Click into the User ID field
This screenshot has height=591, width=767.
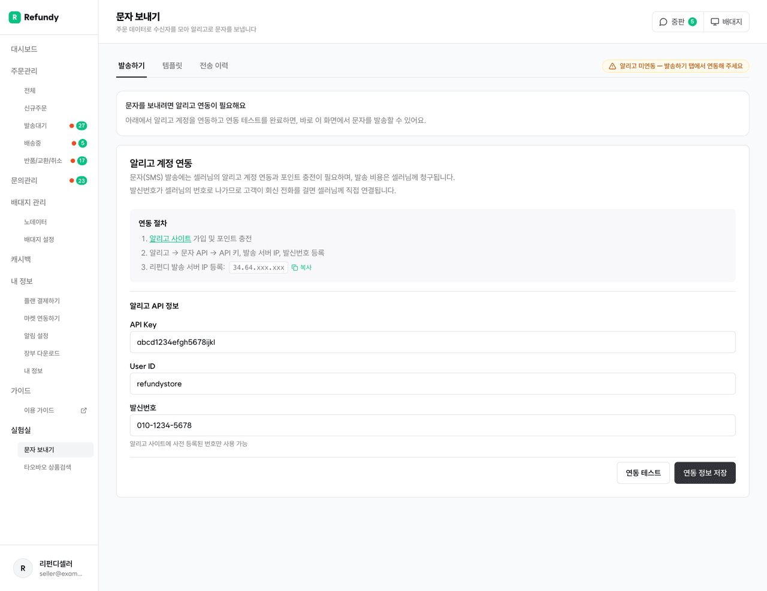pos(433,384)
